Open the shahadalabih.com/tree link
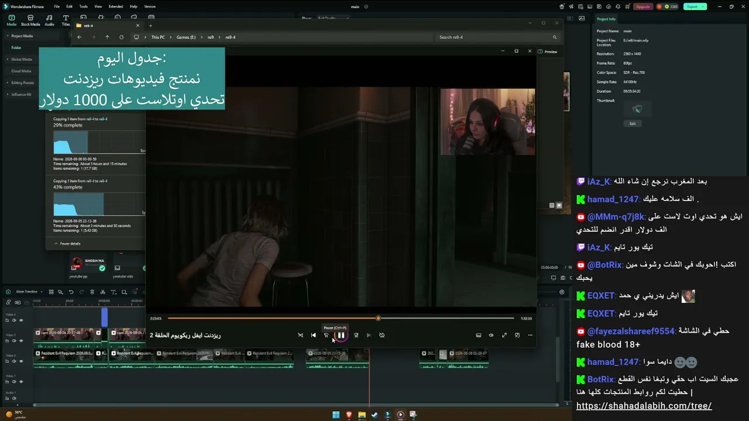The image size is (749, 421). [x=644, y=406]
